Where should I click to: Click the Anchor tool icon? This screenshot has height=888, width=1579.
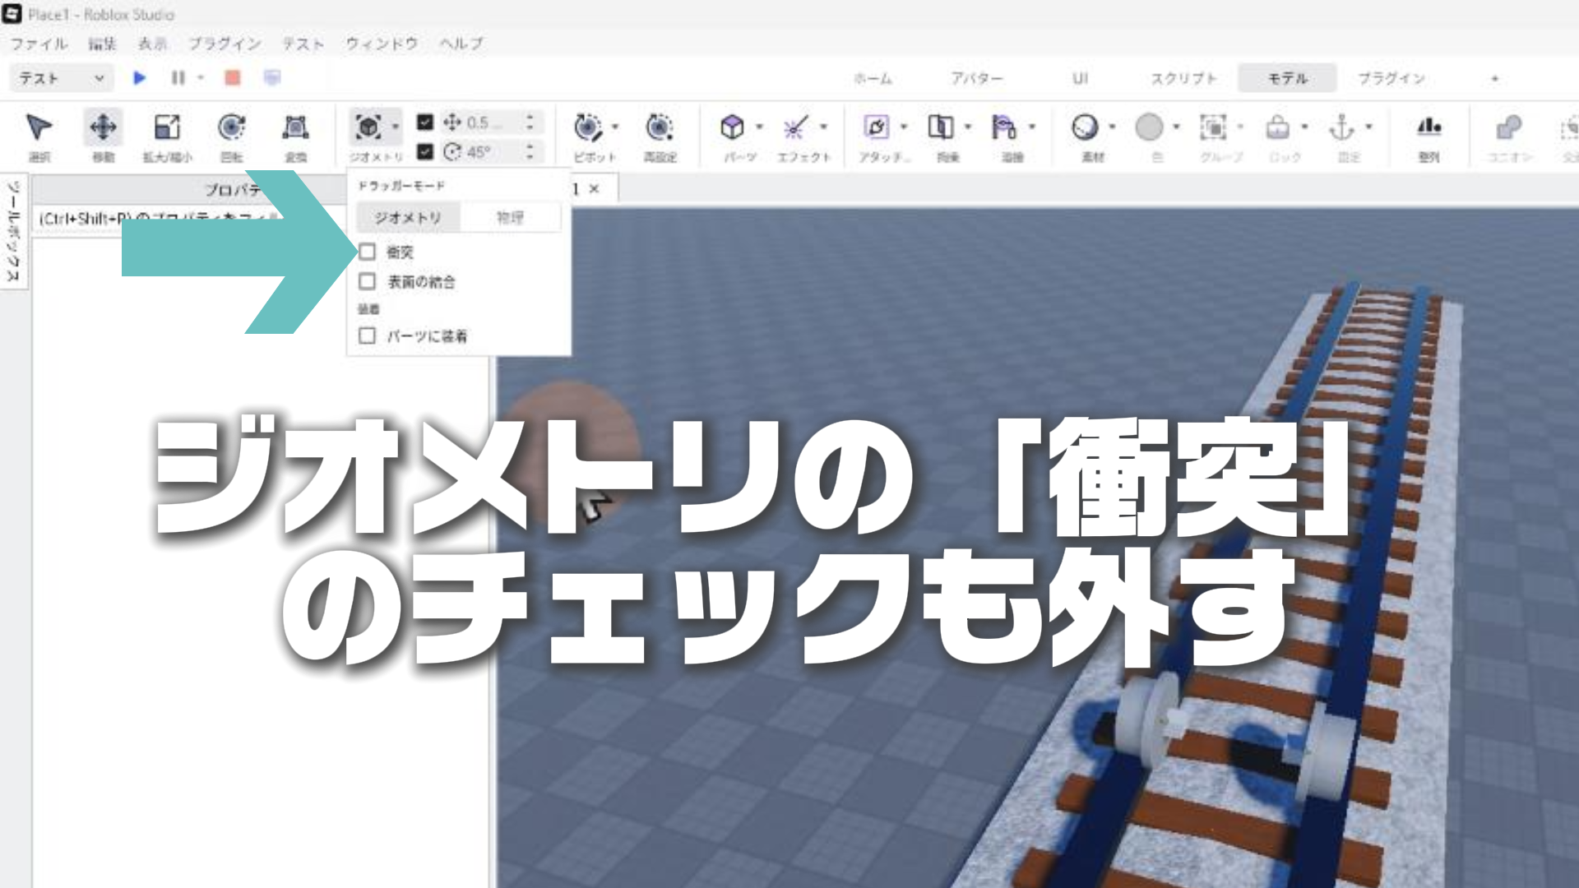pyautogui.click(x=1341, y=128)
